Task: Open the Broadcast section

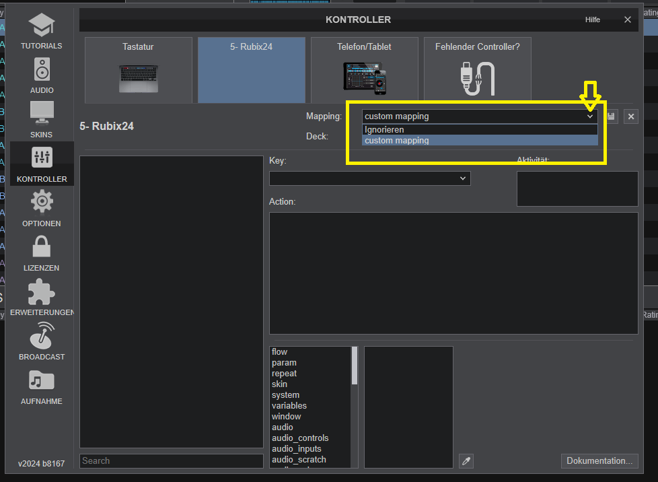Action: pos(42,342)
